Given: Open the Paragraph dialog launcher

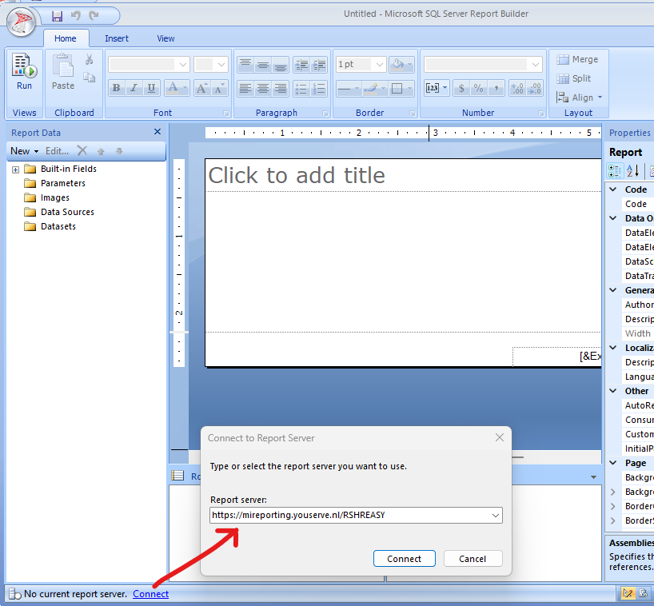Looking at the screenshot, I should (325, 113).
